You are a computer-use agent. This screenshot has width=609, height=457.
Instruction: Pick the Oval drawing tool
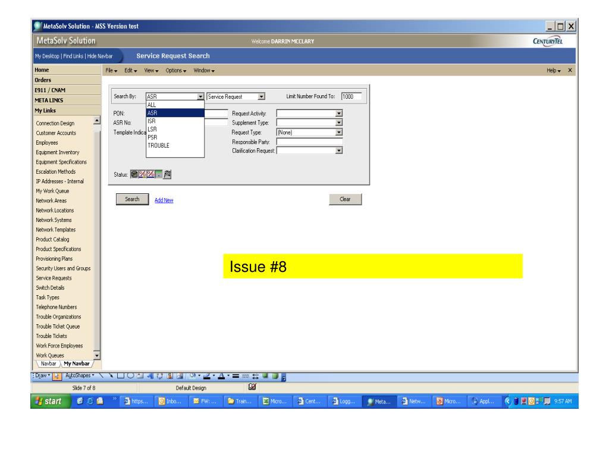pyautogui.click(x=130, y=375)
